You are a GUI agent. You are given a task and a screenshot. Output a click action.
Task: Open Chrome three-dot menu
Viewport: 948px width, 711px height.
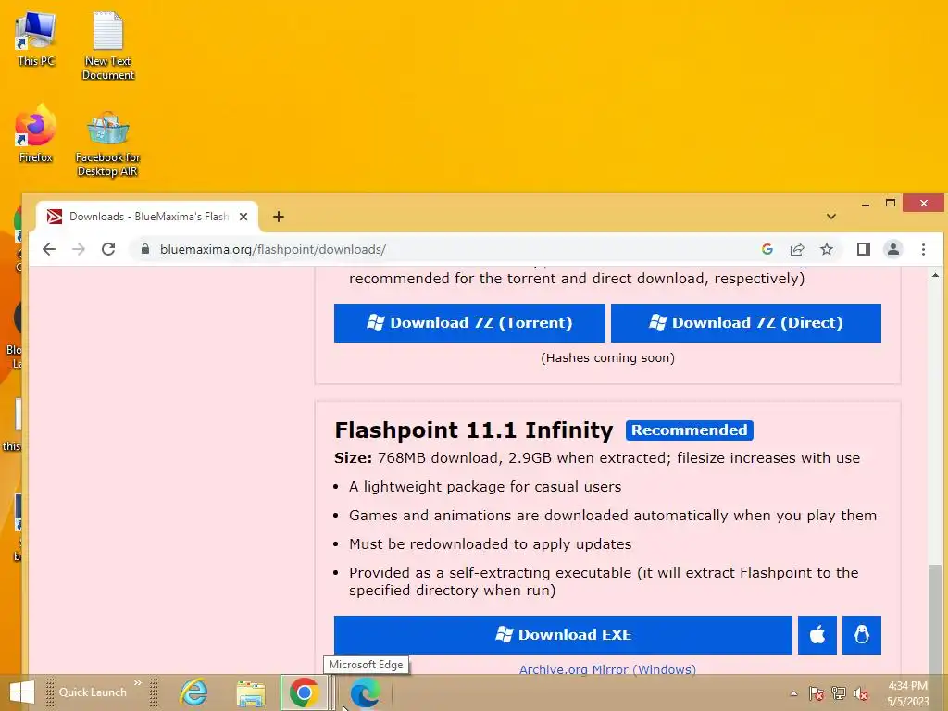click(923, 249)
